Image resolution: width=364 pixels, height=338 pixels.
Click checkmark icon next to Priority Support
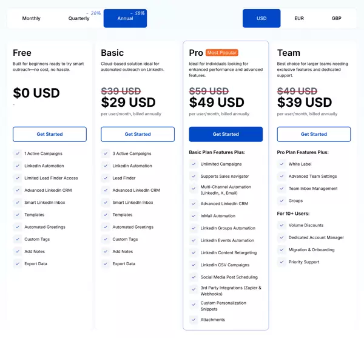(282, 262)
